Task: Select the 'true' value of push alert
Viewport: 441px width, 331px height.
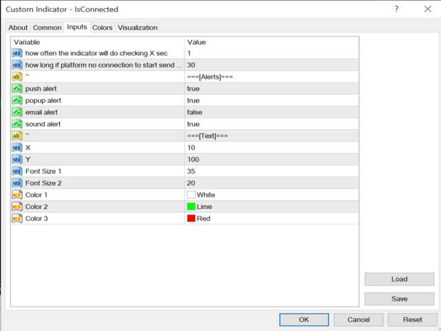Action: tap(193, 89)
